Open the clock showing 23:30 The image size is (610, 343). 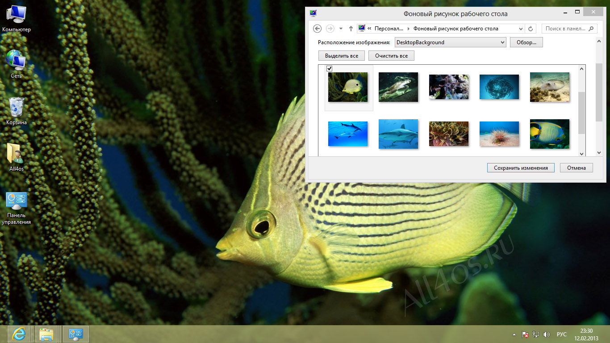pos(586,334)
